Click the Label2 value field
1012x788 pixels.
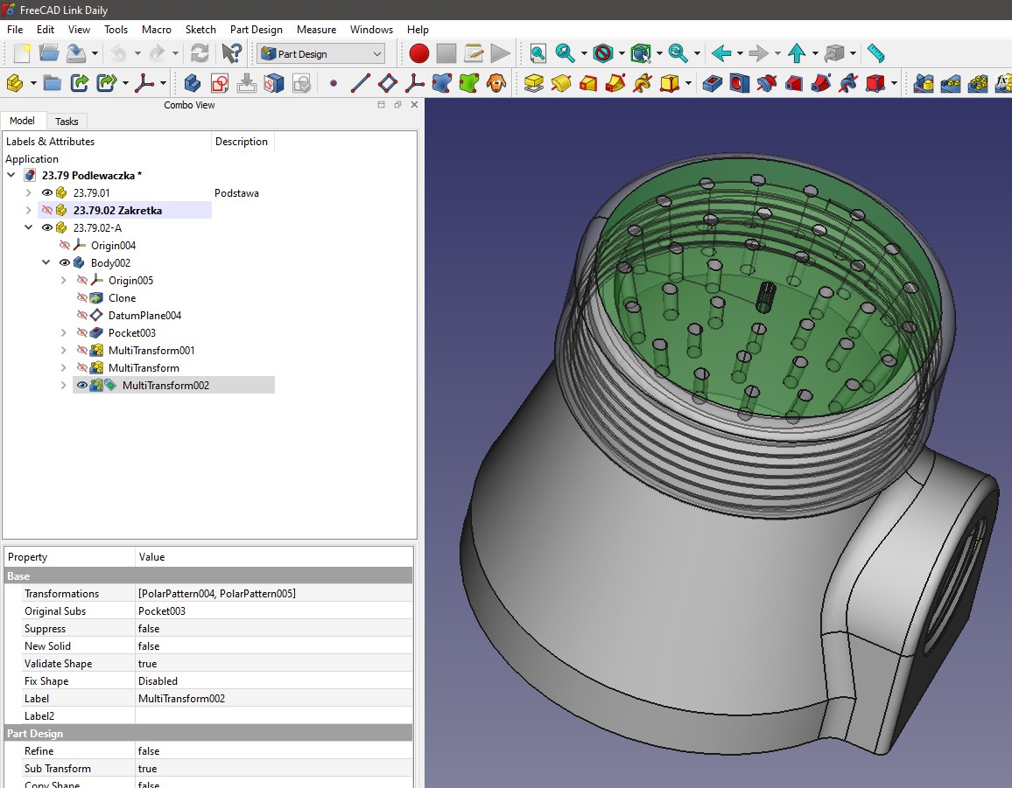[x=273, y=716]
